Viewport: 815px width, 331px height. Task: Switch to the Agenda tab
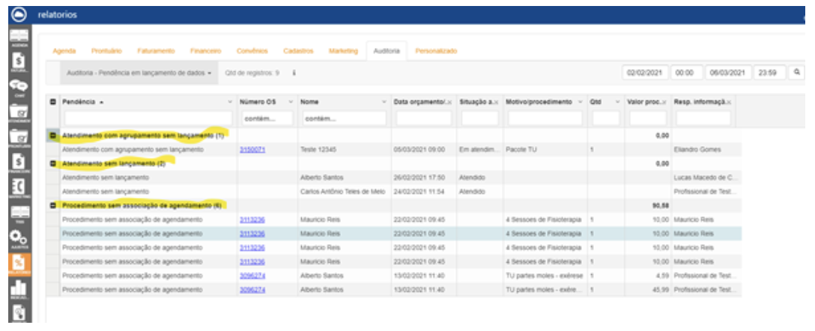point(64,51)
